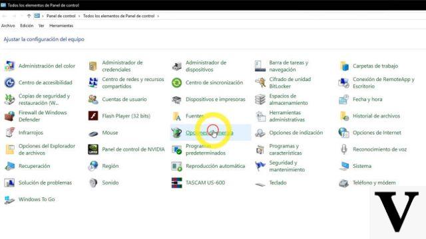Viewport: 426px width, 239px height.
Task: Open the Copias de seguridad y restauración icon
Action: point(10,100)
